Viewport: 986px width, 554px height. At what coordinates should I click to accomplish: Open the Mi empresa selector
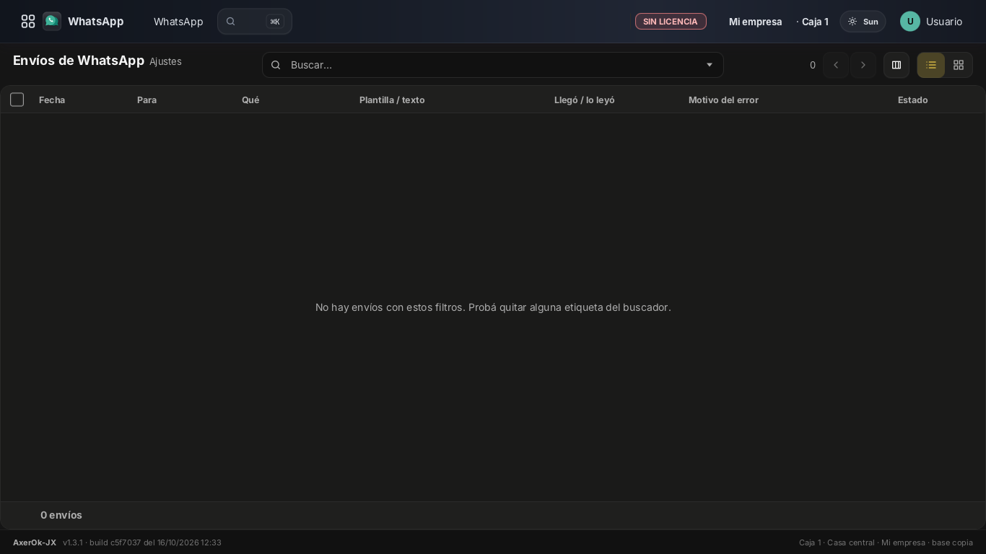(x=756, y=22)
